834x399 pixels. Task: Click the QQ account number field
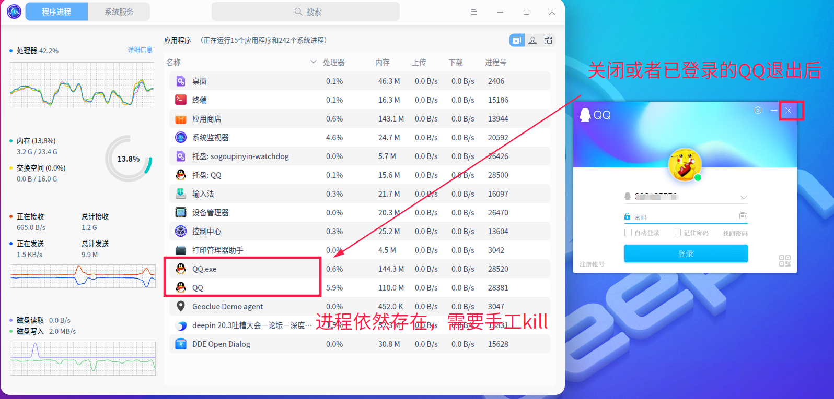pos(686,197)
